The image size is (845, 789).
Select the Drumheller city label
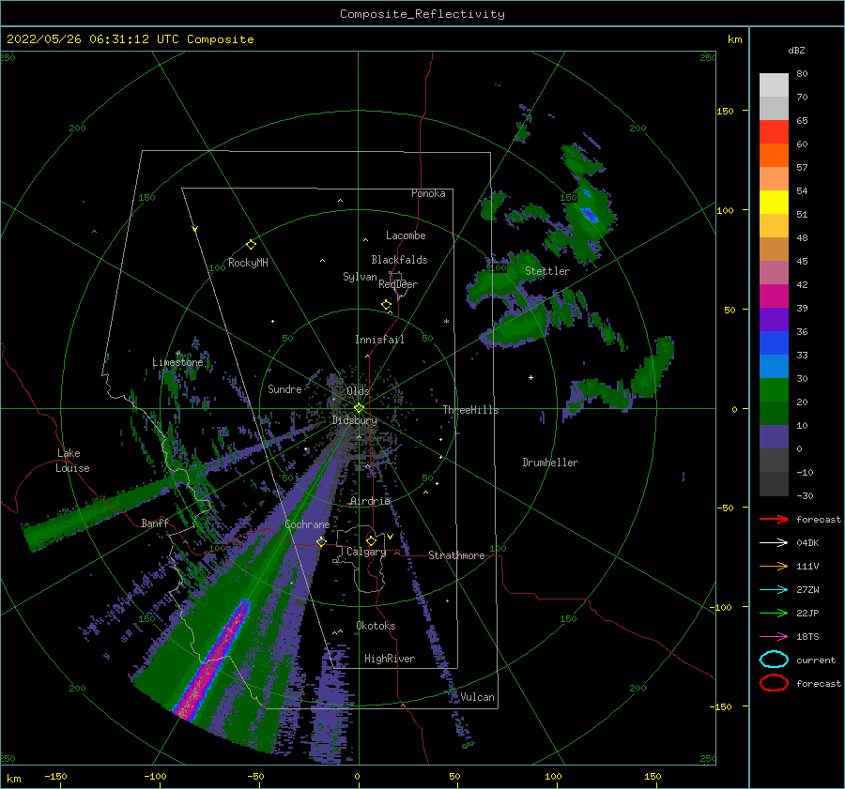point(550,463)
